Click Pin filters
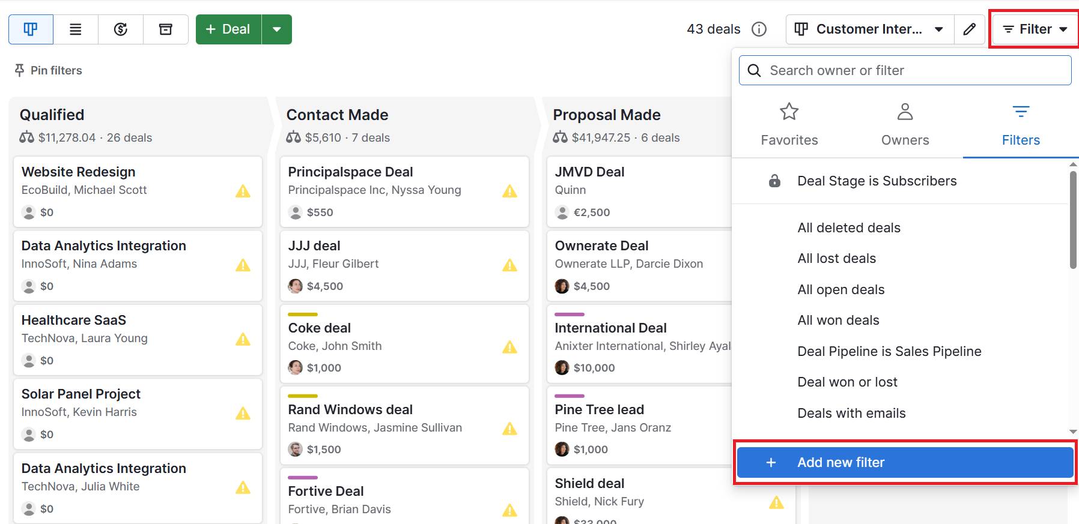This screenshot has height=524, width=1079. click(x=48, y=70)
